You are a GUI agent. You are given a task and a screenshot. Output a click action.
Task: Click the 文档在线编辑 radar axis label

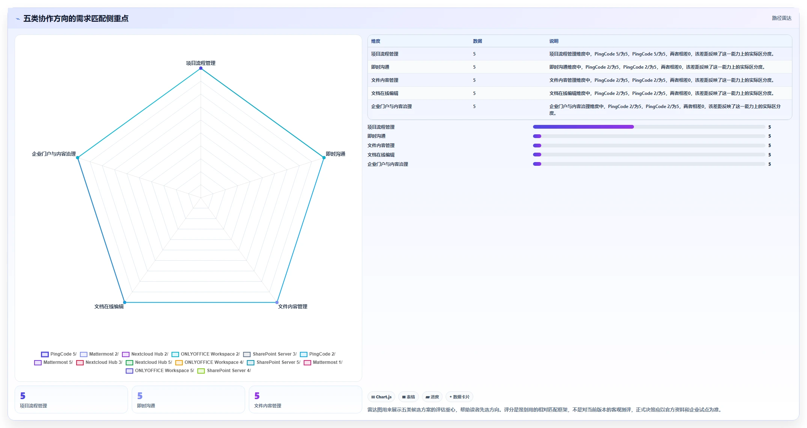(x=109, y=306)
